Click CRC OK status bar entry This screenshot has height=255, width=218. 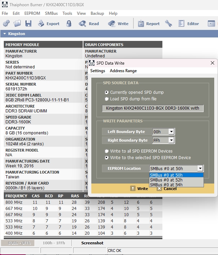tap(115, 251)
